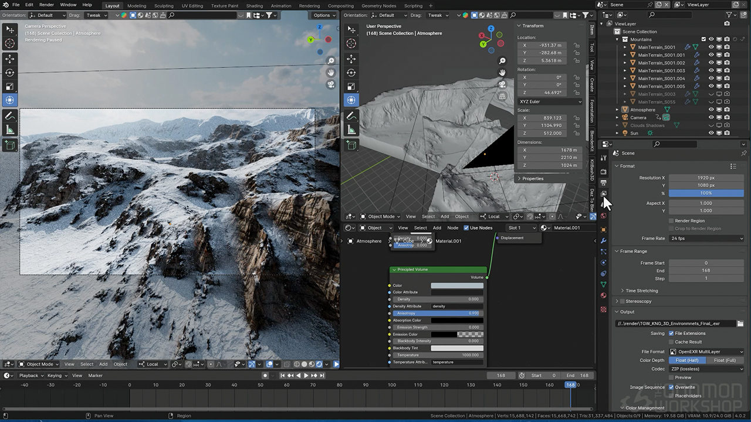Select the Annotate tool in left viewport
The image size is (751, 422).
10,116
